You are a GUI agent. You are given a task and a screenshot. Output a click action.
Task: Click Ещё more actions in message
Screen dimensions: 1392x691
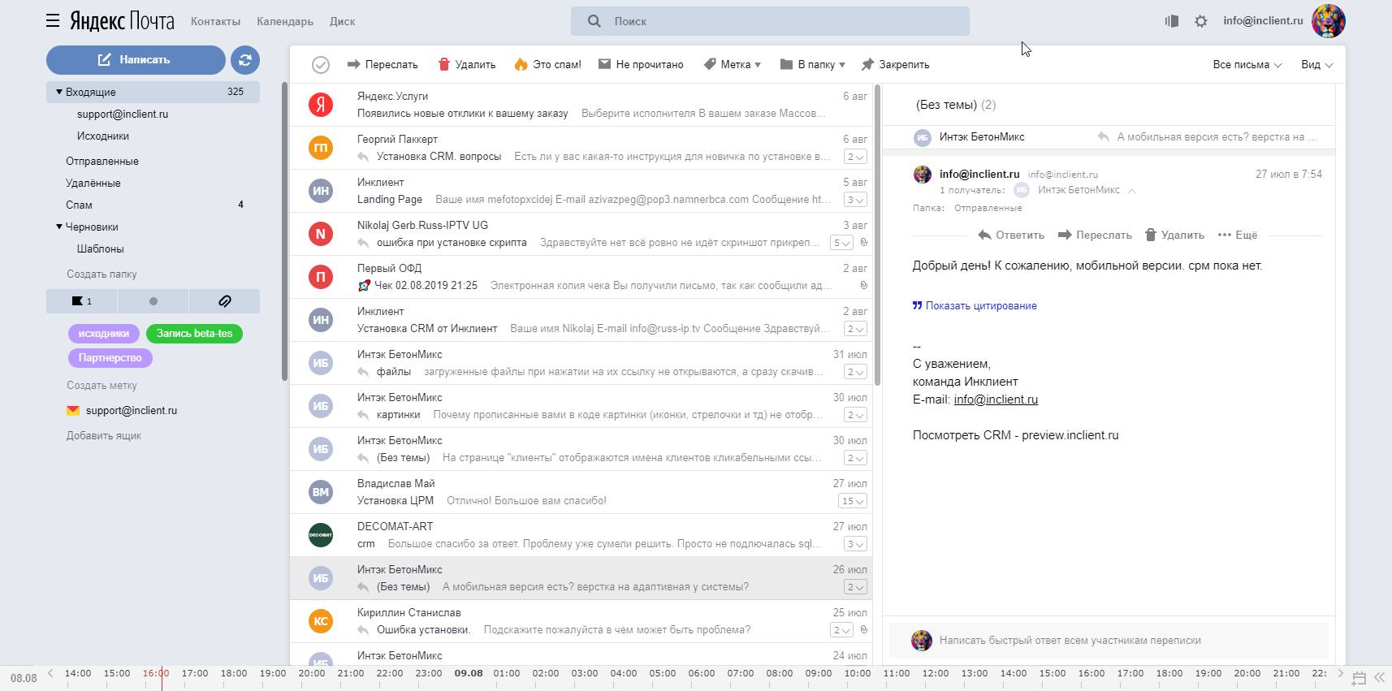[1238, 235]
